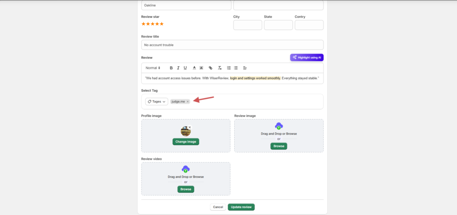Cancel editing the review
This screenshot has height=215, width=457.
[x=218, y=207]
